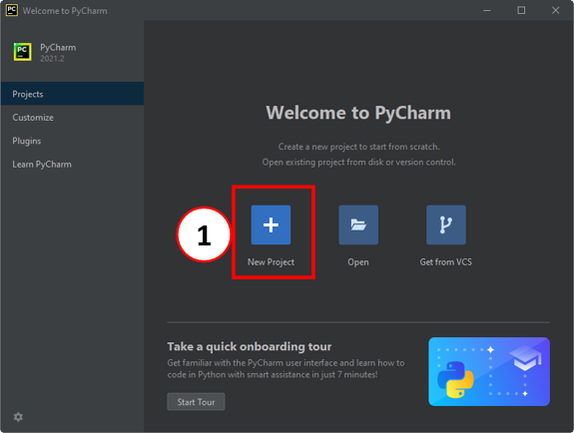Click the onboarding tour Python illustration
Viewport: 574px width, 433px height.
[489, 371]
